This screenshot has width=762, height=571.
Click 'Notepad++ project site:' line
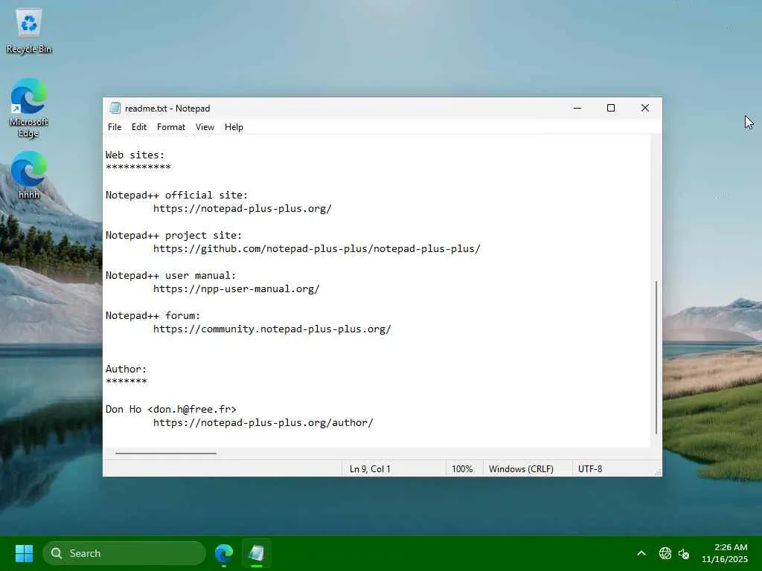[173, 236]
